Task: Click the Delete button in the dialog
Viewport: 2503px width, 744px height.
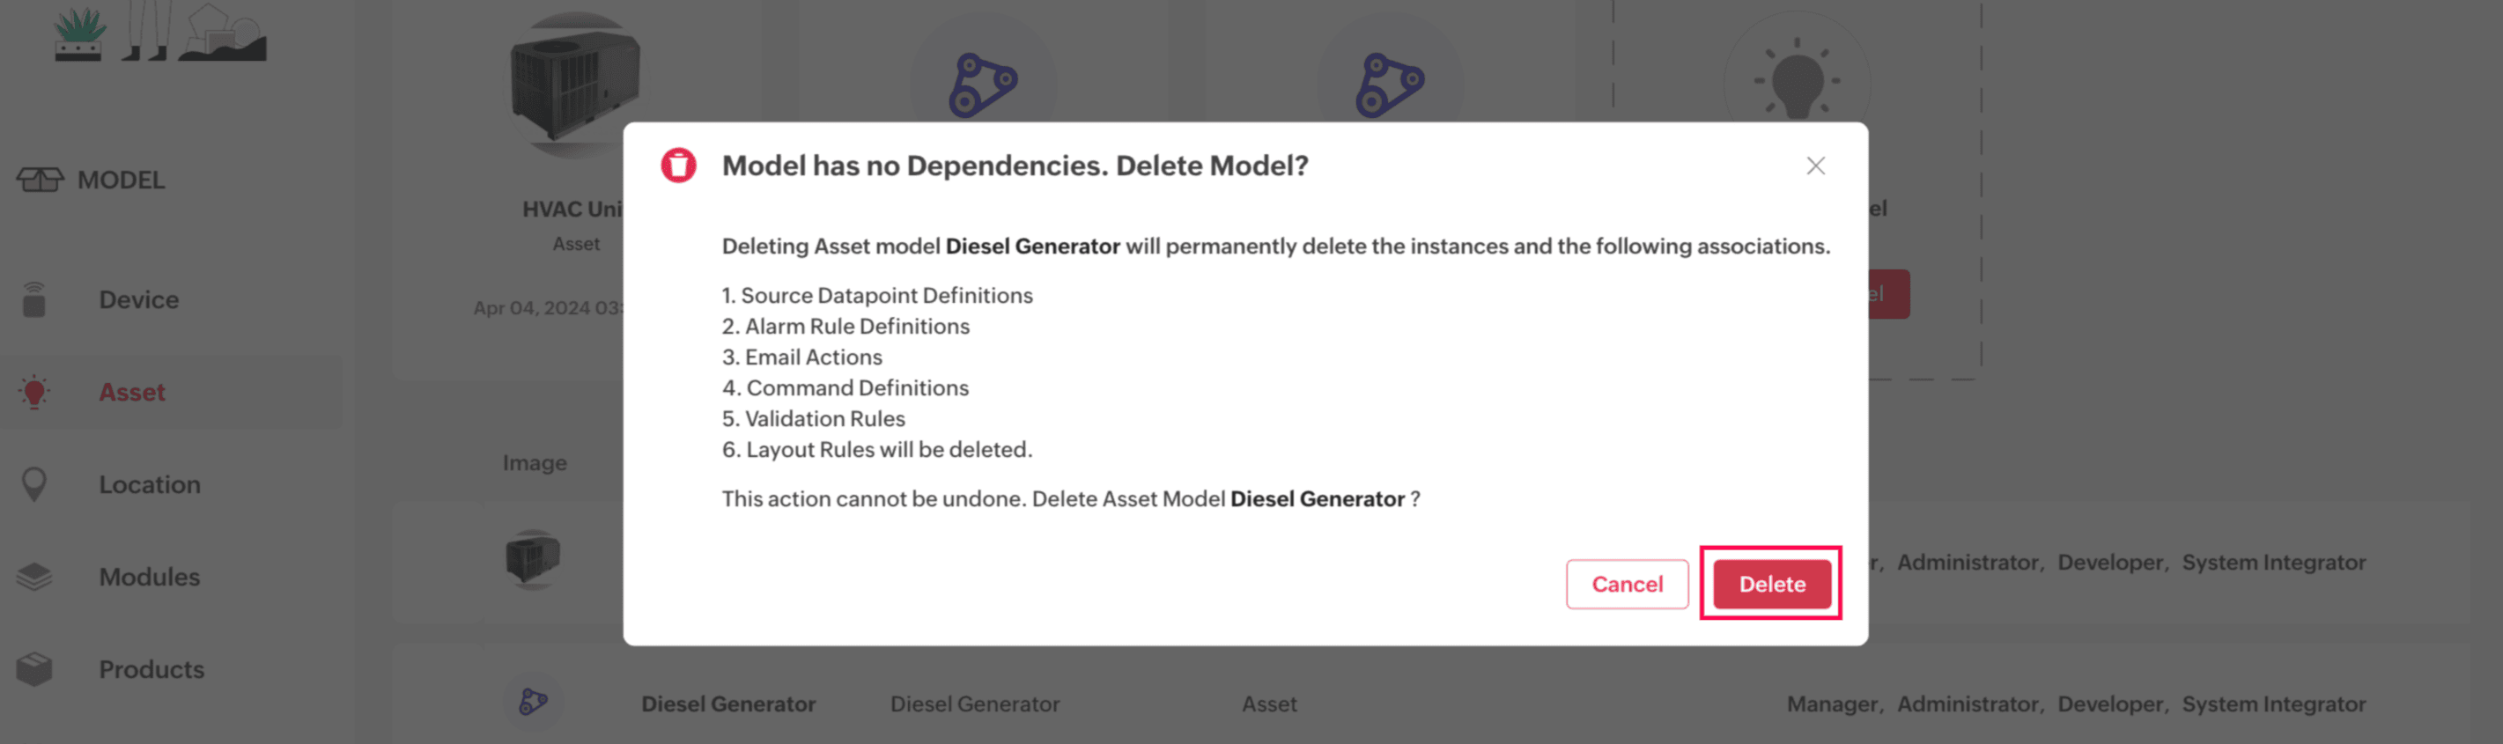Action: click(1771, 584)
